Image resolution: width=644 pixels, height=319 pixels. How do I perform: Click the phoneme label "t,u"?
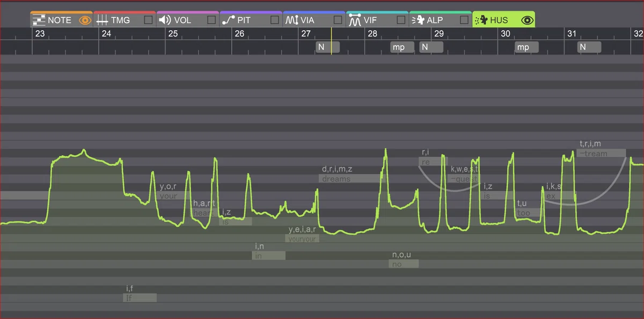point(522,203)
